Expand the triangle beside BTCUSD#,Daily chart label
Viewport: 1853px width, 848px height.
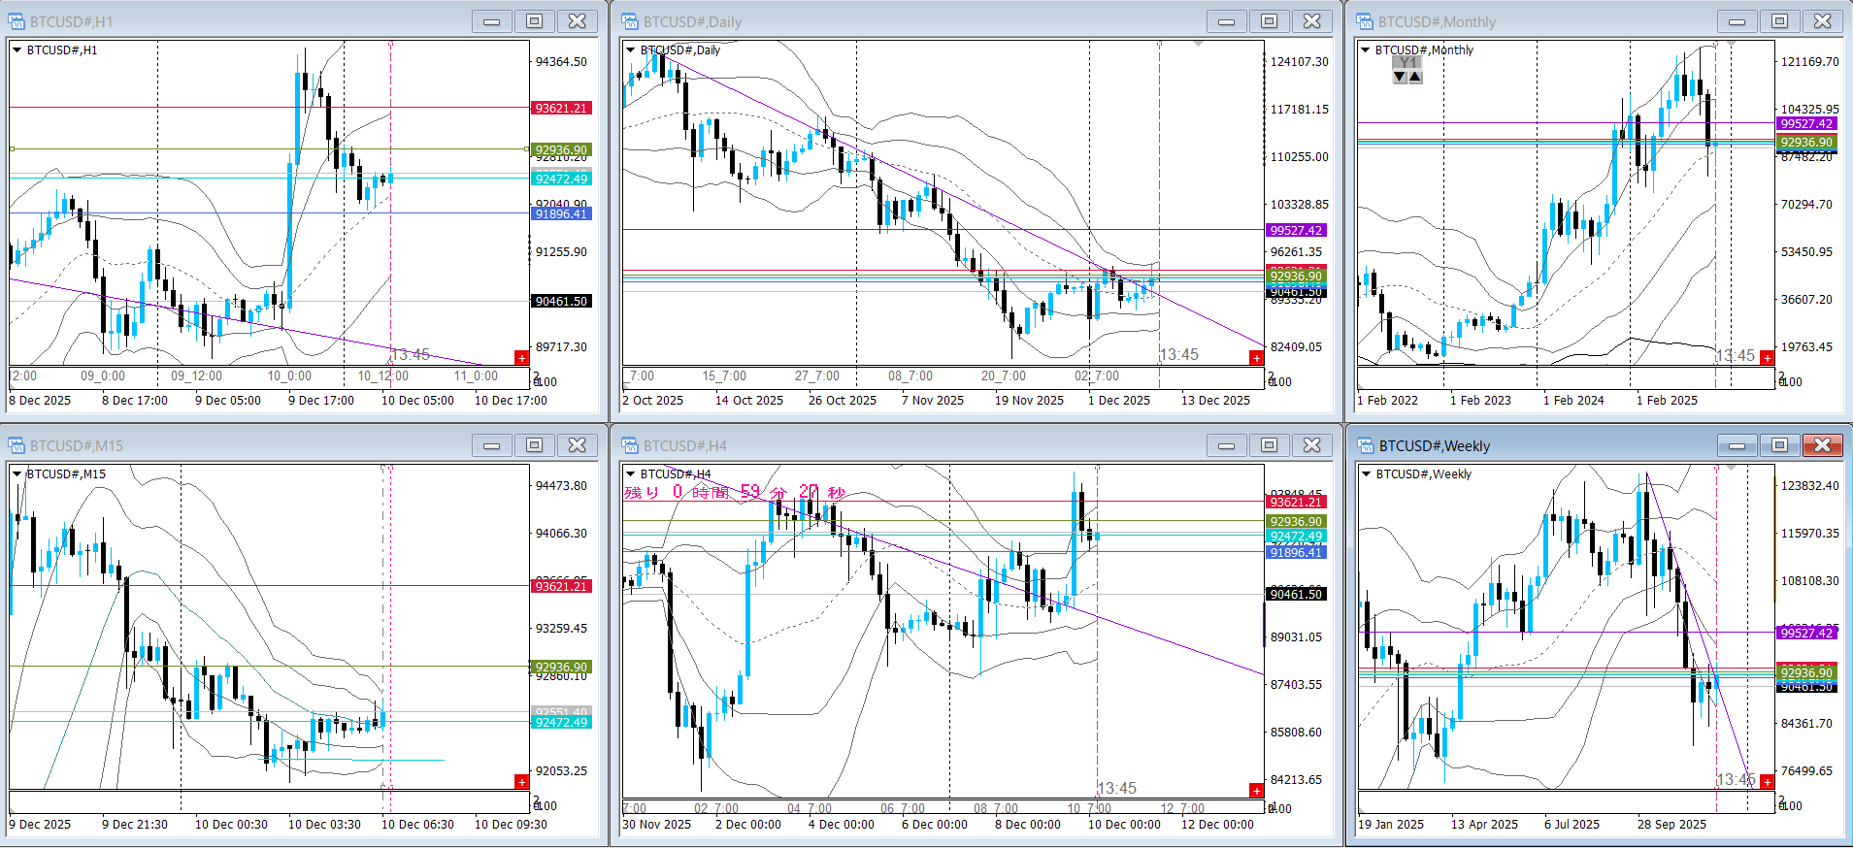pyautogui.click(x=630, y=50)
